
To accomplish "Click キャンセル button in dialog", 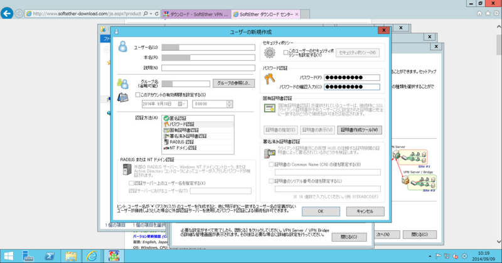I will point(365,212).
